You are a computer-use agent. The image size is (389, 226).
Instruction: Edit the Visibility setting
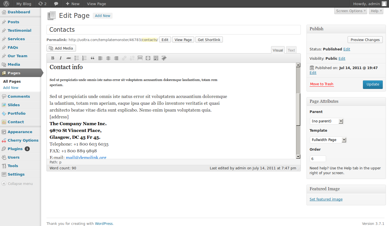click(342, 58)
